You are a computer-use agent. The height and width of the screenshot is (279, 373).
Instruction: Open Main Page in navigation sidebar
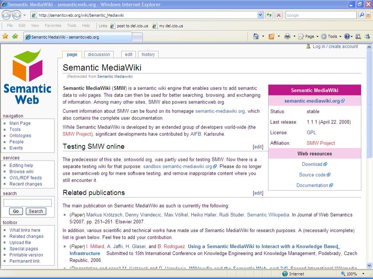pyautogui.click(x=20, y=123)
